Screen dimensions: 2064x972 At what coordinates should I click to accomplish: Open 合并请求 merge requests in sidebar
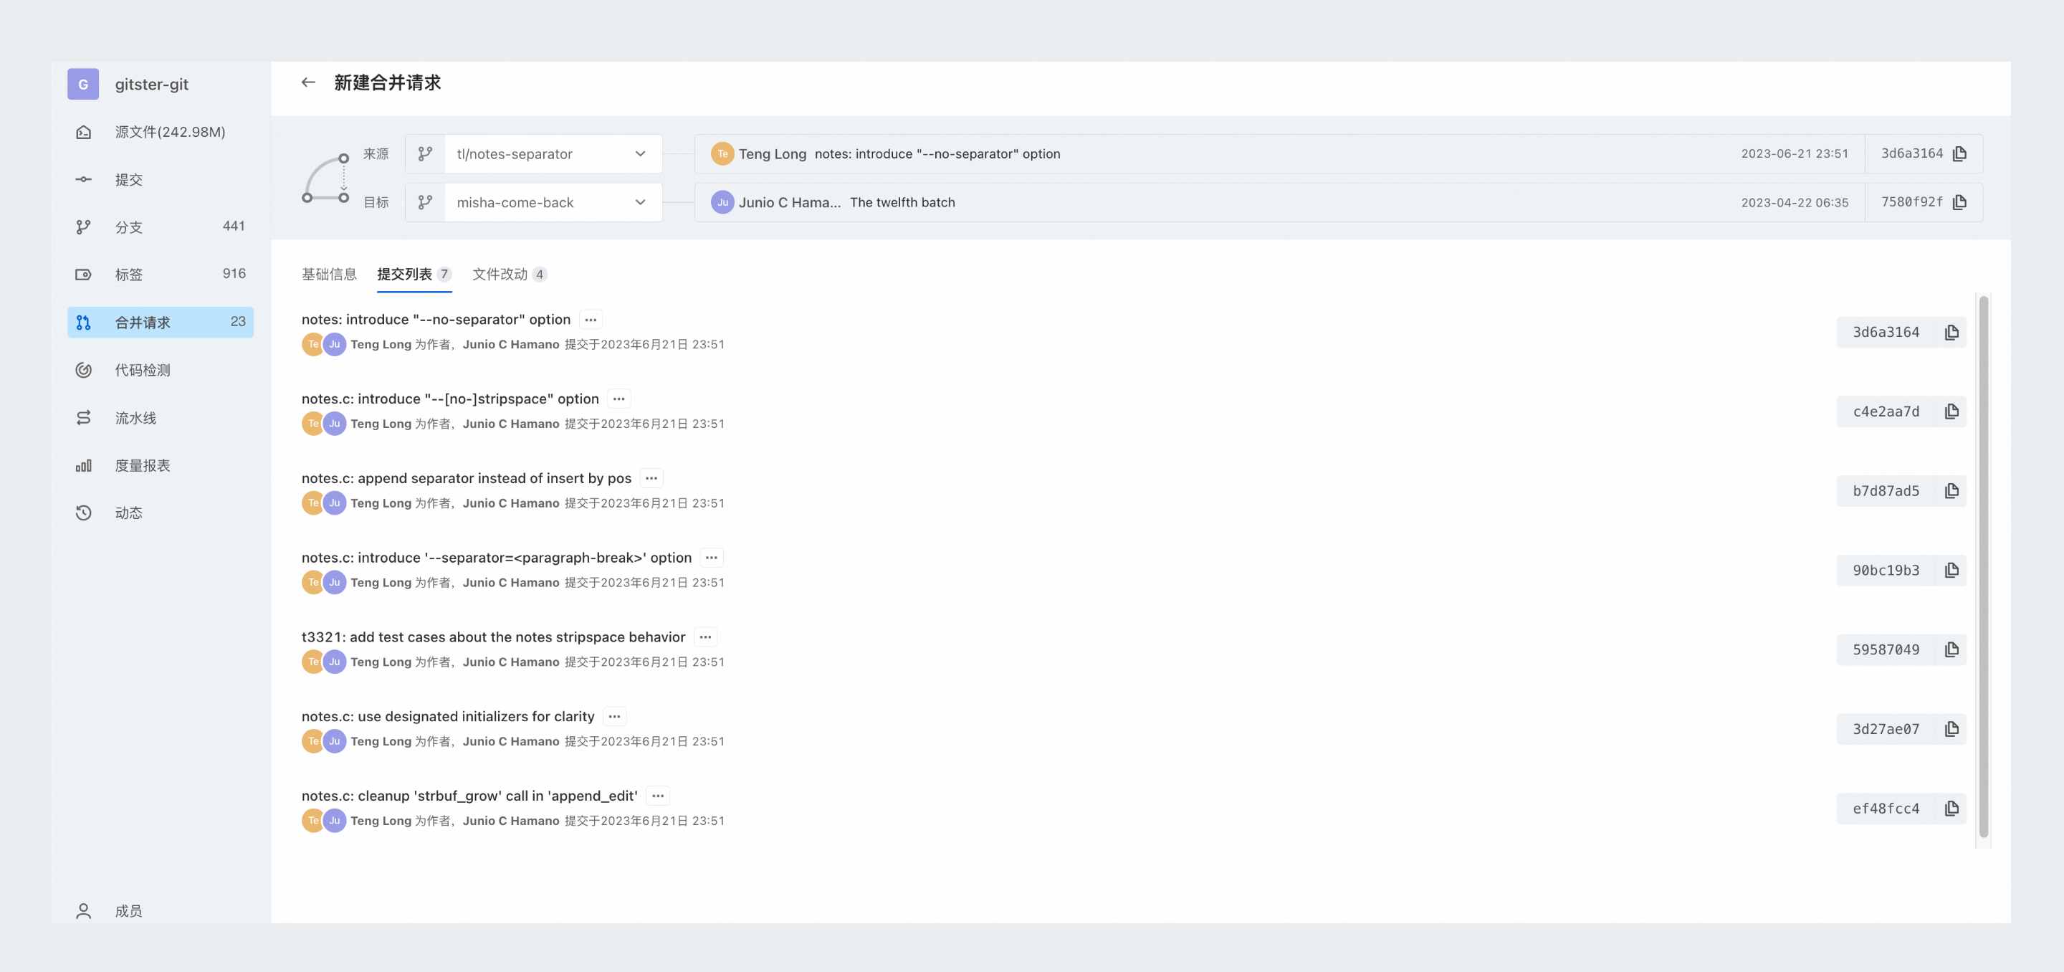(x=161, y=322)
